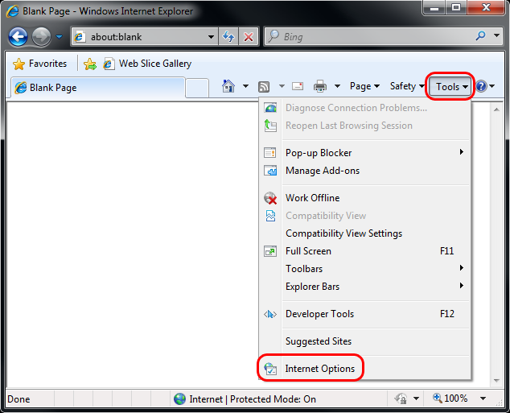Open the Favorites button
This screenshot has height=413, width=510.
click(x=40, y=64)
